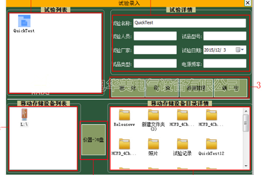This screenshot has width=264, height=175.
Task: Open the 新建文件夹 (3) folder
Action: tap(154, 115)
